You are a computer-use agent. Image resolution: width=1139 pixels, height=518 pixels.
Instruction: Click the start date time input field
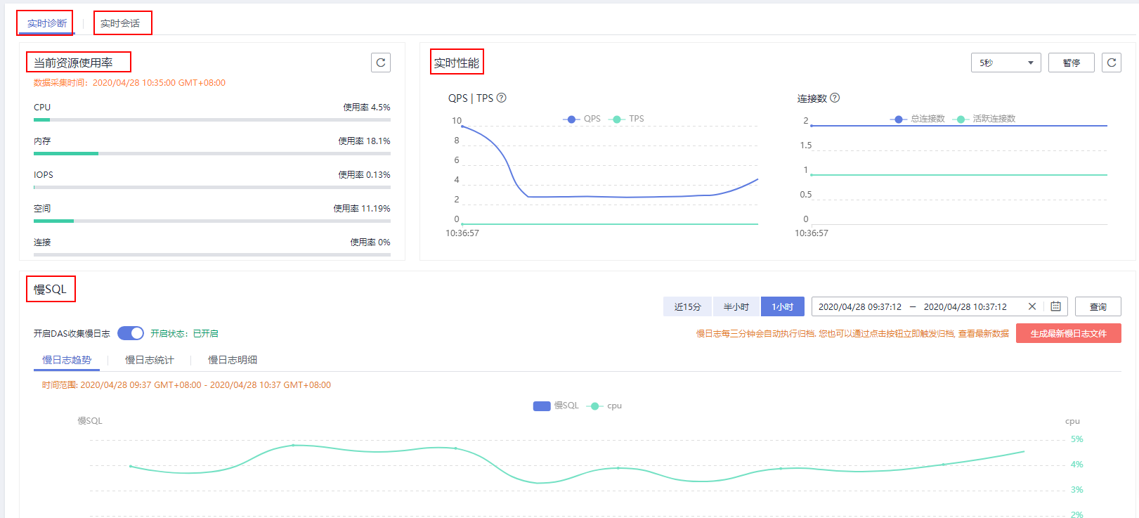click(x=859, y=306)
